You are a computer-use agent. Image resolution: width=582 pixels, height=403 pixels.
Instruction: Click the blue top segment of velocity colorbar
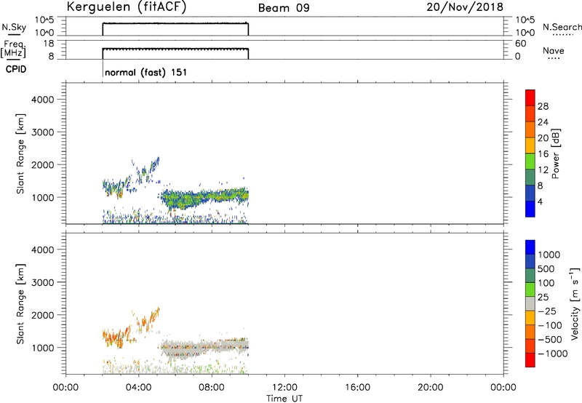[x=530, y=247]
